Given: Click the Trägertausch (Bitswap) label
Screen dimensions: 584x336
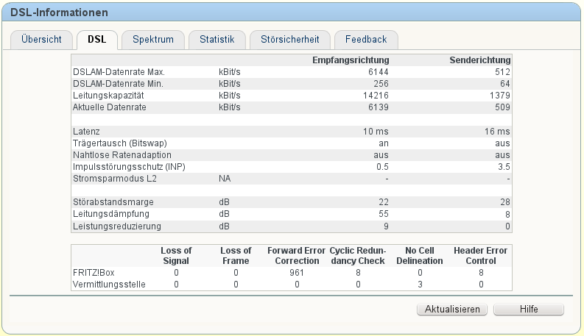Looking at the screenshot, I should [x=120, y=143].
